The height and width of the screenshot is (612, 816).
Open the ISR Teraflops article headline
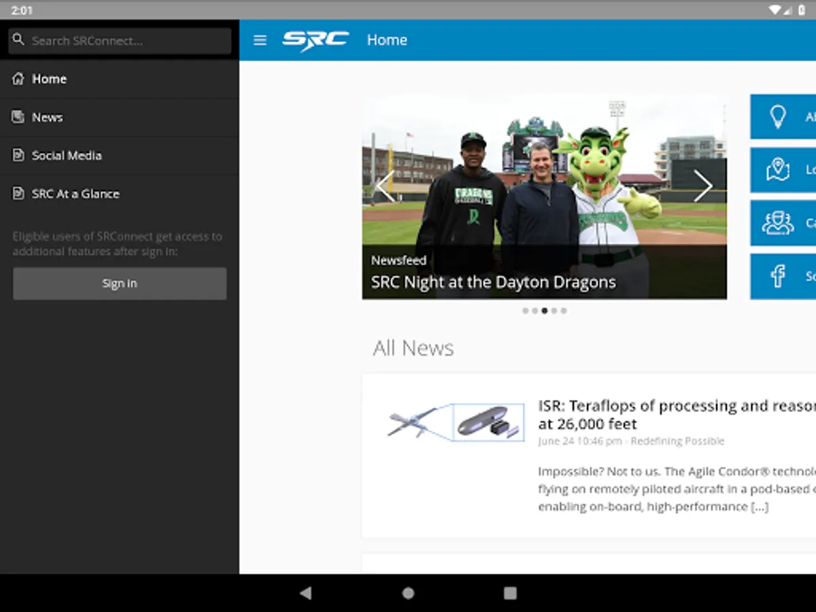(x=677, y=415)
